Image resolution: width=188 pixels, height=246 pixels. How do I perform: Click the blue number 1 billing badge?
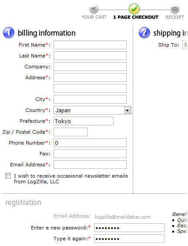click(x=9, y=33)
